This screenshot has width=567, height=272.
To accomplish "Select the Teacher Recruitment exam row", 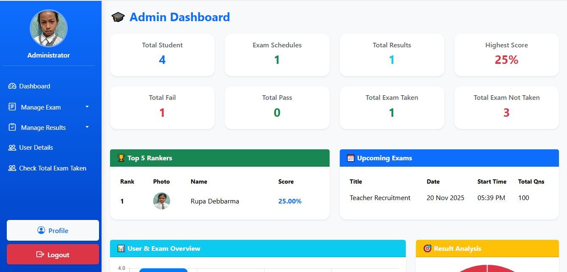I will [380, 198].
